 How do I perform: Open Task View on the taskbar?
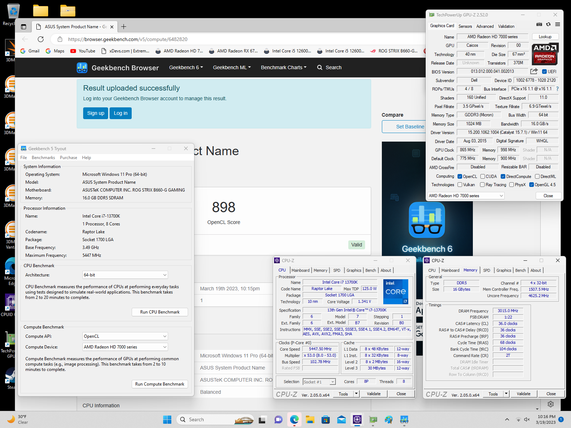[262, 419]
